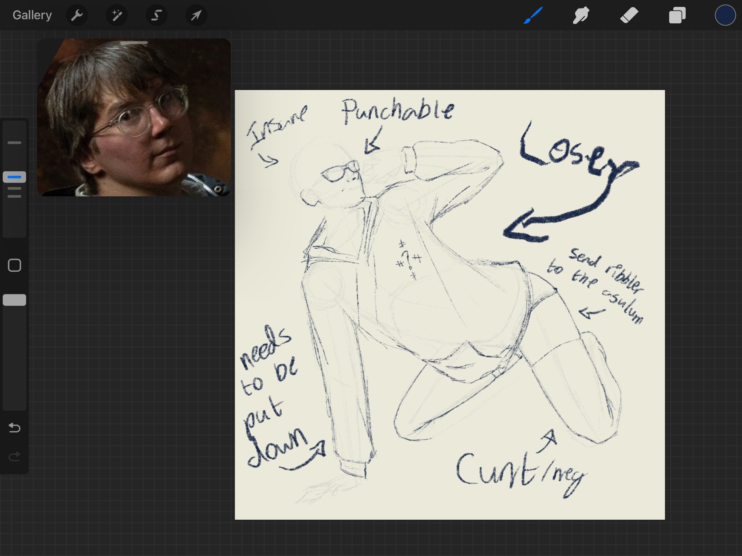
Task: Select the Eraser tool
Action: 629,15
